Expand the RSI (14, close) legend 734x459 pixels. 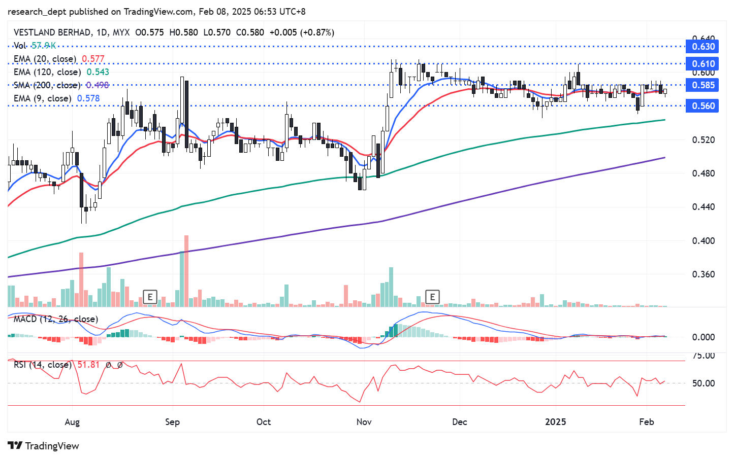42,365
